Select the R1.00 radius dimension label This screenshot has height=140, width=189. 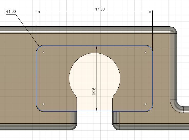(10, 12)
